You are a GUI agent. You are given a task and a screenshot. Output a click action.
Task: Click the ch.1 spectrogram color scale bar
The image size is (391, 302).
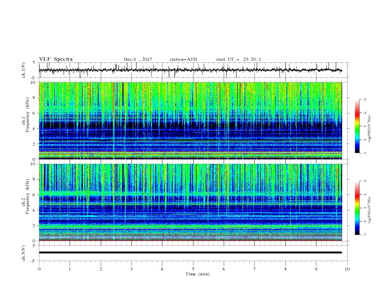[357, 126]
